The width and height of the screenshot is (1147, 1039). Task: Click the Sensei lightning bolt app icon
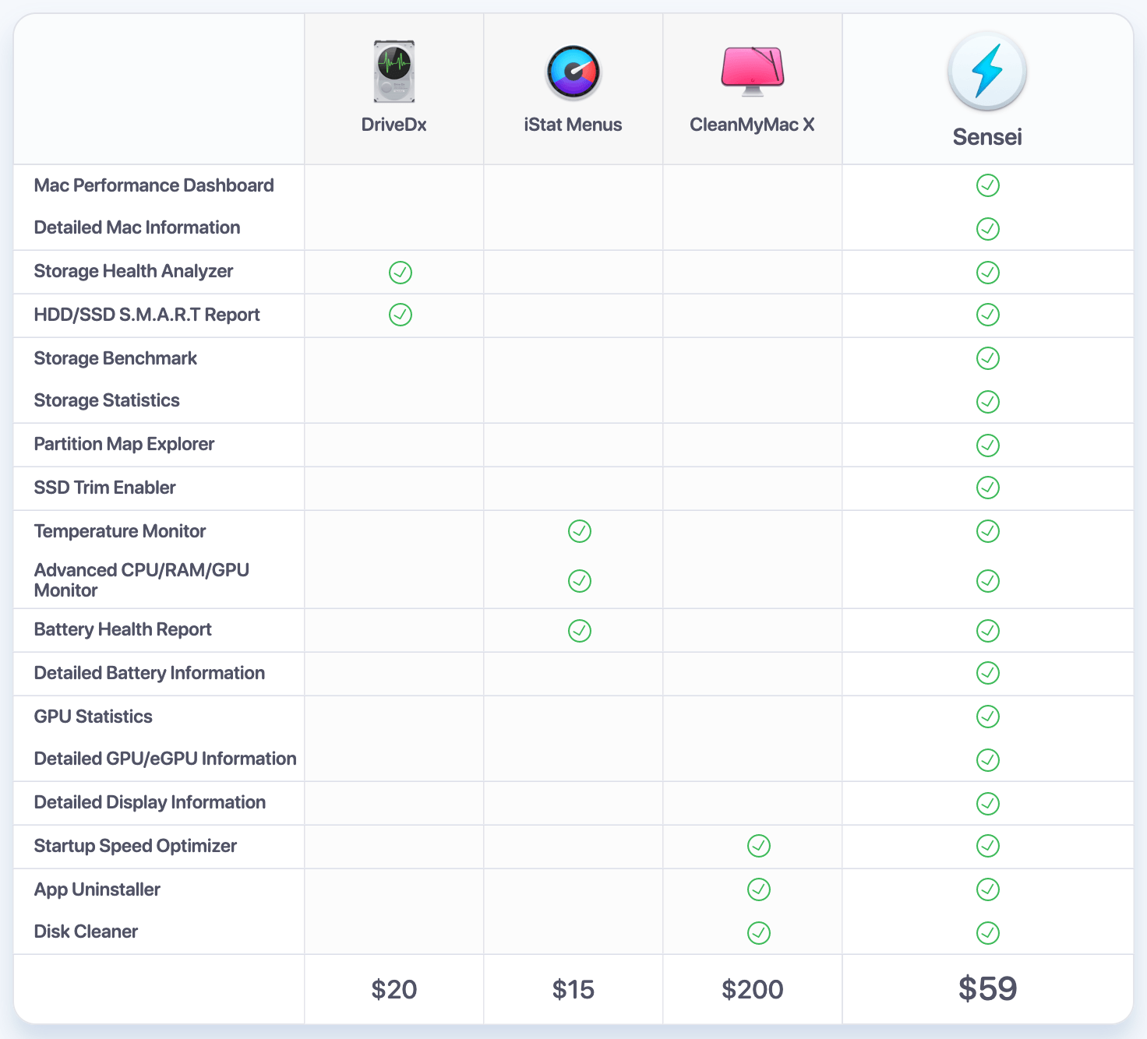click(987, 71)
